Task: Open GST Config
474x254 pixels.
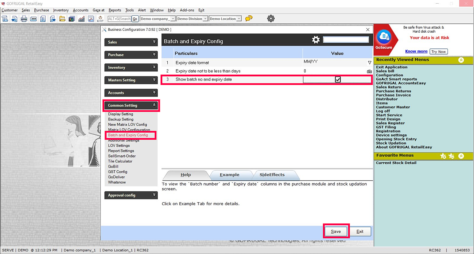Action: pos(118,172)
